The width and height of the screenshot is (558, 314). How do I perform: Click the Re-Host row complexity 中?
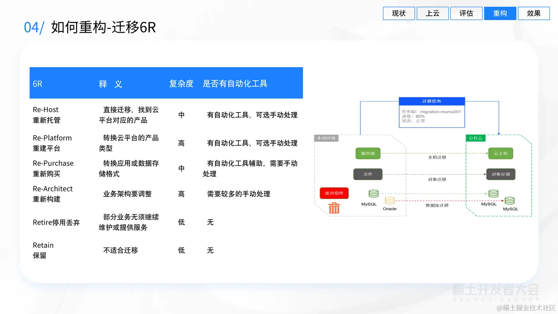pyautogui.click(x=181, y=115)
